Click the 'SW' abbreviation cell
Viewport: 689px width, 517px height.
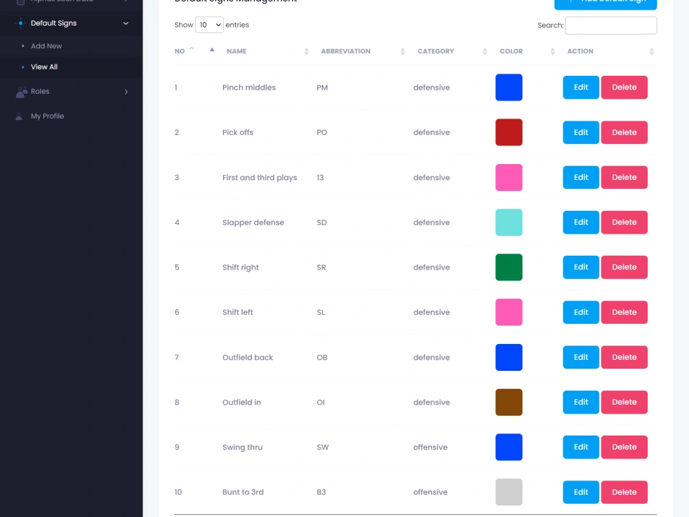pyautogui.click(x=322, y=447)
